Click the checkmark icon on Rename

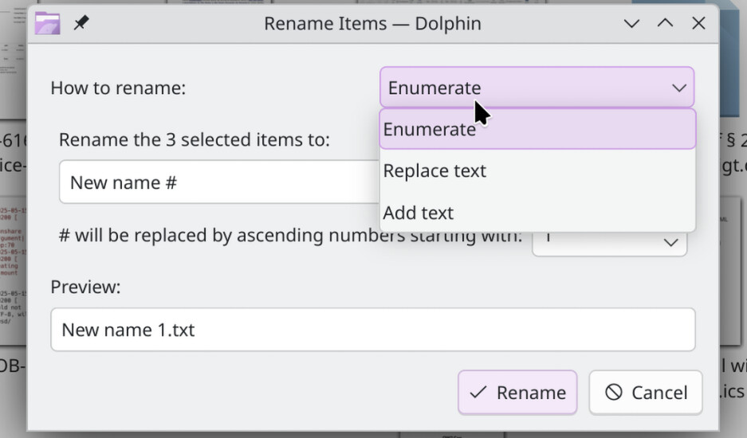click(478, 393)
